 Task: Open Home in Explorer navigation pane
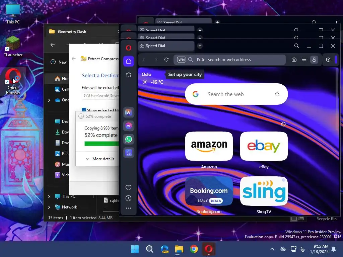(62, 78)
